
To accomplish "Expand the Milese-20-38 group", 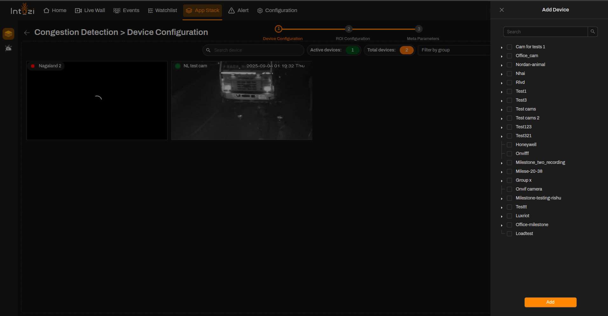I will click(x=502, y=172).
